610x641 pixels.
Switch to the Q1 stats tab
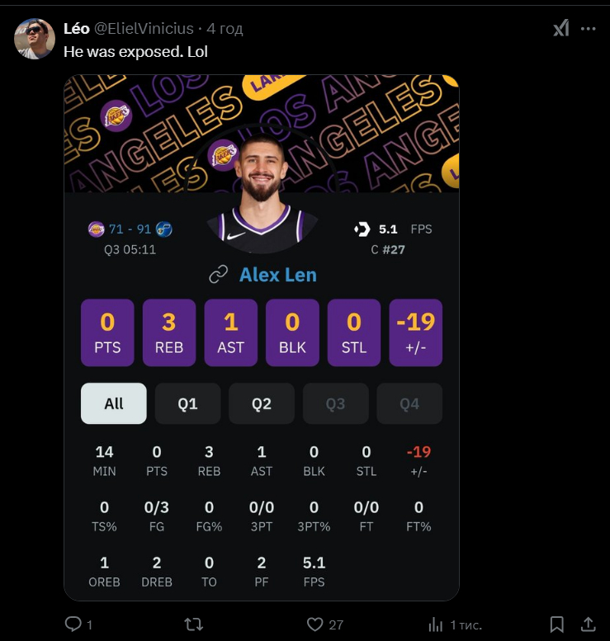[x=187, y=403]
